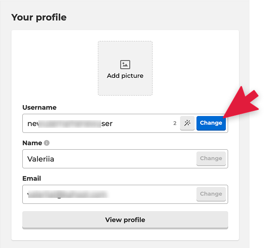Click the blurred portion of the username
270x248 pixels.
(x=69, y=124)
